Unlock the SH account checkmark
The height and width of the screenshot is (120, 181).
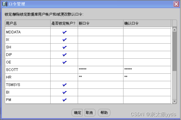65,47
